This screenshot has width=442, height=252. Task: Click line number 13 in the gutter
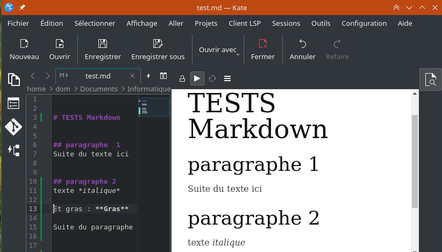33,208
